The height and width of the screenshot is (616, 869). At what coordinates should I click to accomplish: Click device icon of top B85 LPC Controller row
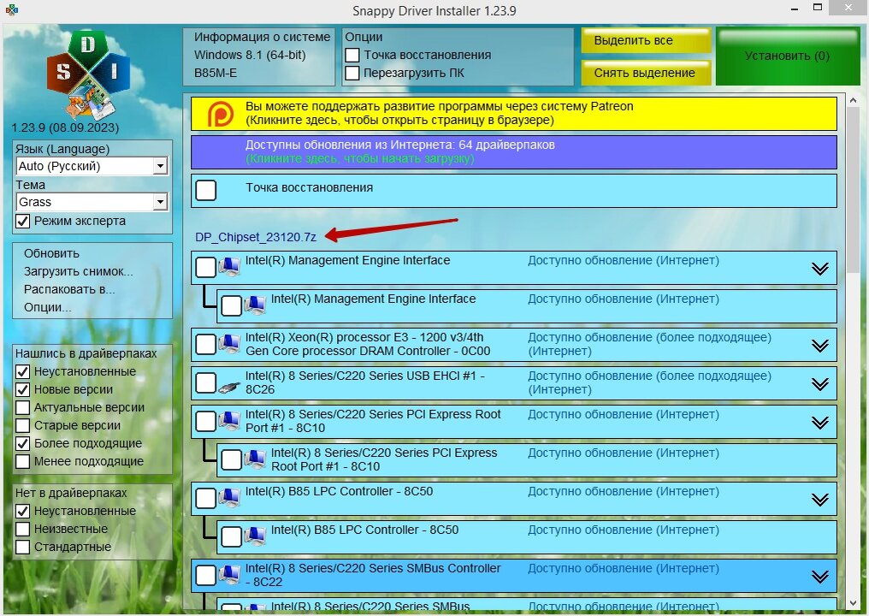tap(229, 498)
